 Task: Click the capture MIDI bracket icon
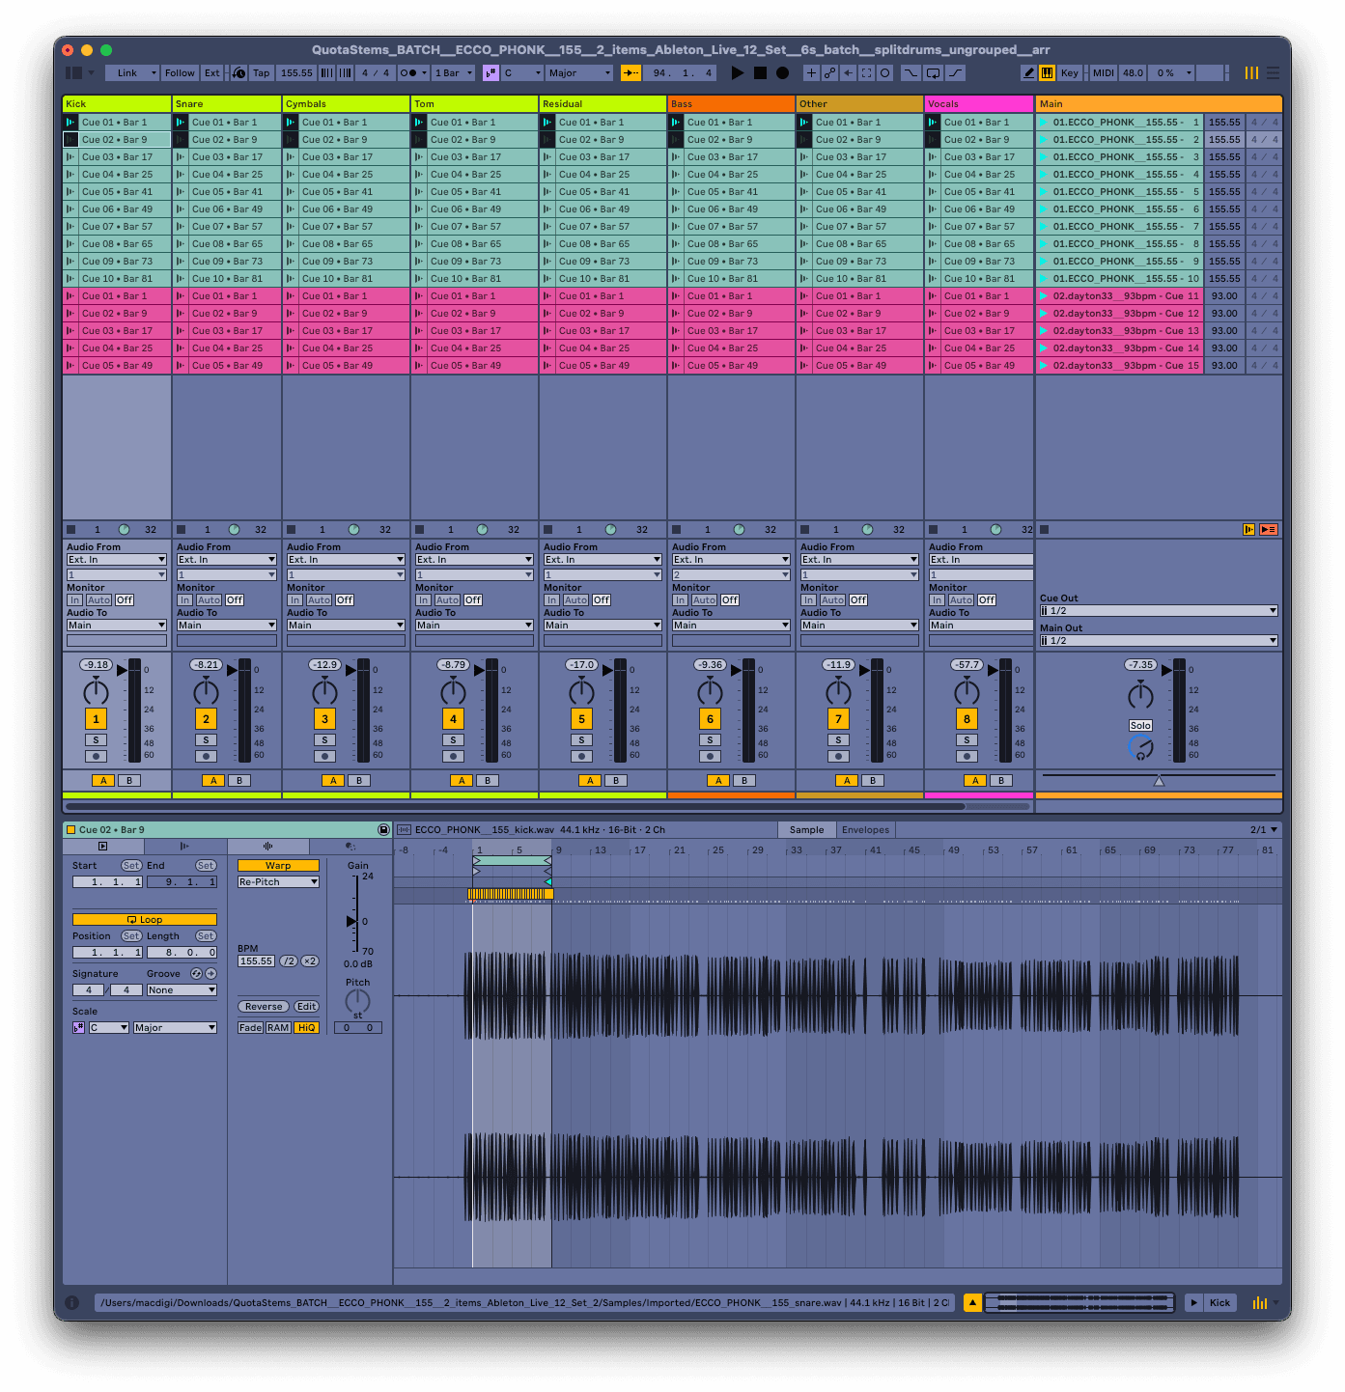pyautogui.click(x=866, y=72)
